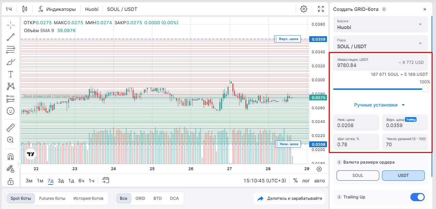This screenshot has height=209, width=436.
Task: Open the Биржа Huobi dropdown
Action: [x=380, y=25]
